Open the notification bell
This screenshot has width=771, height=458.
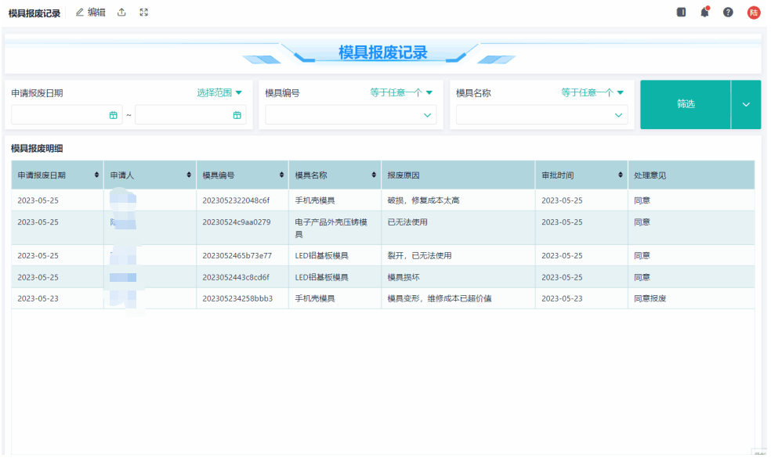click(x=704, y=13)
